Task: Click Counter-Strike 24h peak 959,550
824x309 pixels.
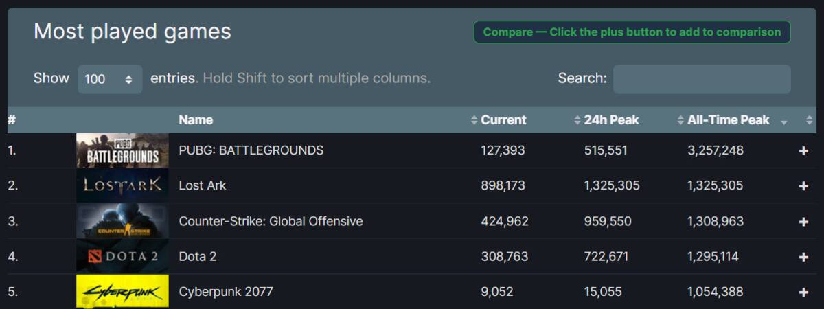Action: [608, 222]
